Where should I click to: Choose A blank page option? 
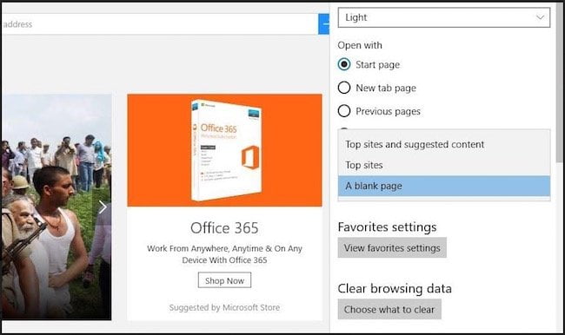pos(444,186)
